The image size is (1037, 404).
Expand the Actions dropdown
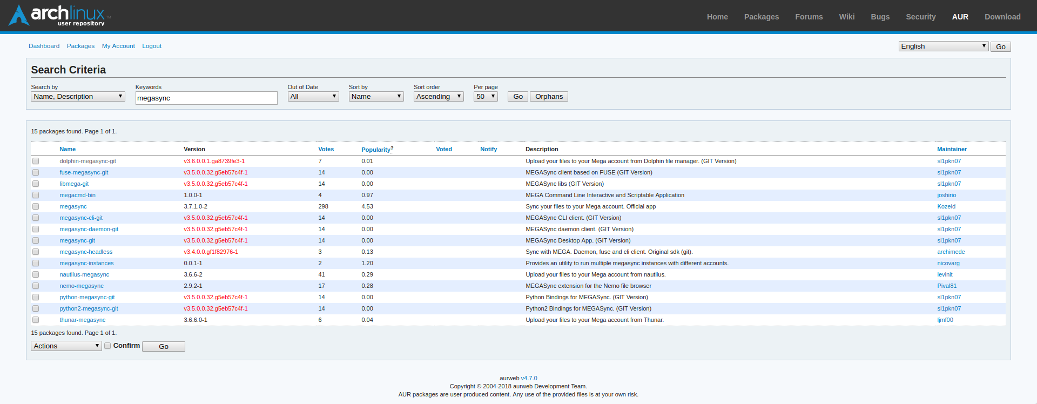pyautogui.click(x=66, y=346)
